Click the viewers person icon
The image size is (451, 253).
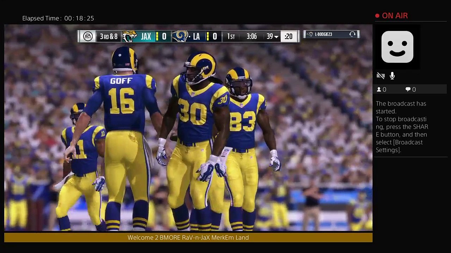point(379,90)
